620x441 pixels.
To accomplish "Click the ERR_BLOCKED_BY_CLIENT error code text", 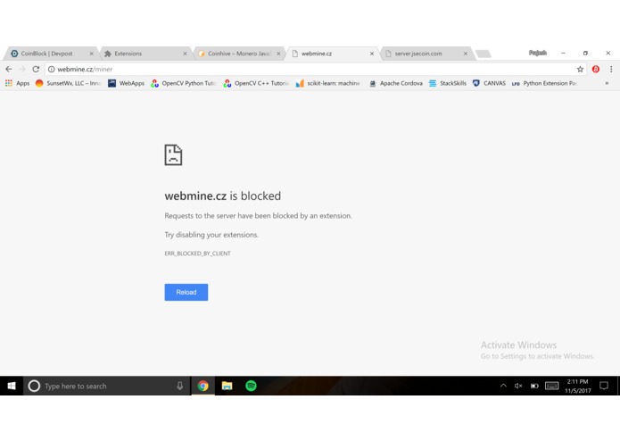I will tap(197, 254).
